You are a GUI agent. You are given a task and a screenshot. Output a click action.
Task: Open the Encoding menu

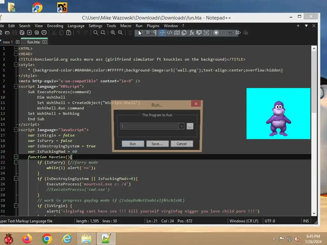tap(55, 26)
